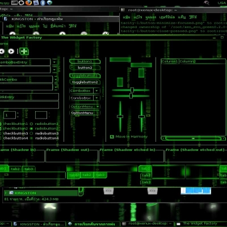Switch to KINGSTON window in the taskbar
This screenshot has height=227, width=227.
coord(39,224)
